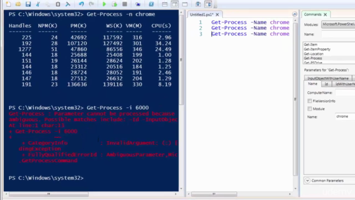Viewport: 355px width, 200px height.
Task: Click the script pane horizontal scrollbar thumb
Action: (x=214, y=194)
